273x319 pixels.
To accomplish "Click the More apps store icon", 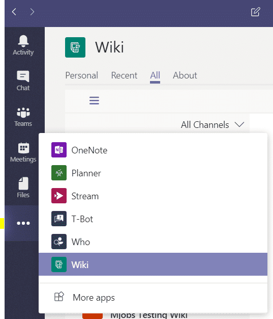I will click(59, 297).
